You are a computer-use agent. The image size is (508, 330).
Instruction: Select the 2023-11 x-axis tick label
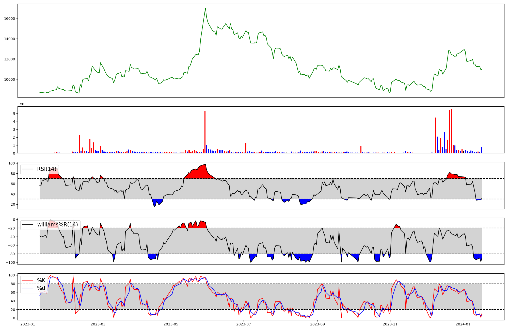click(390, 324)
